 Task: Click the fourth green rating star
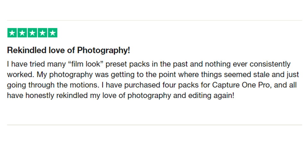click(42, 33)
